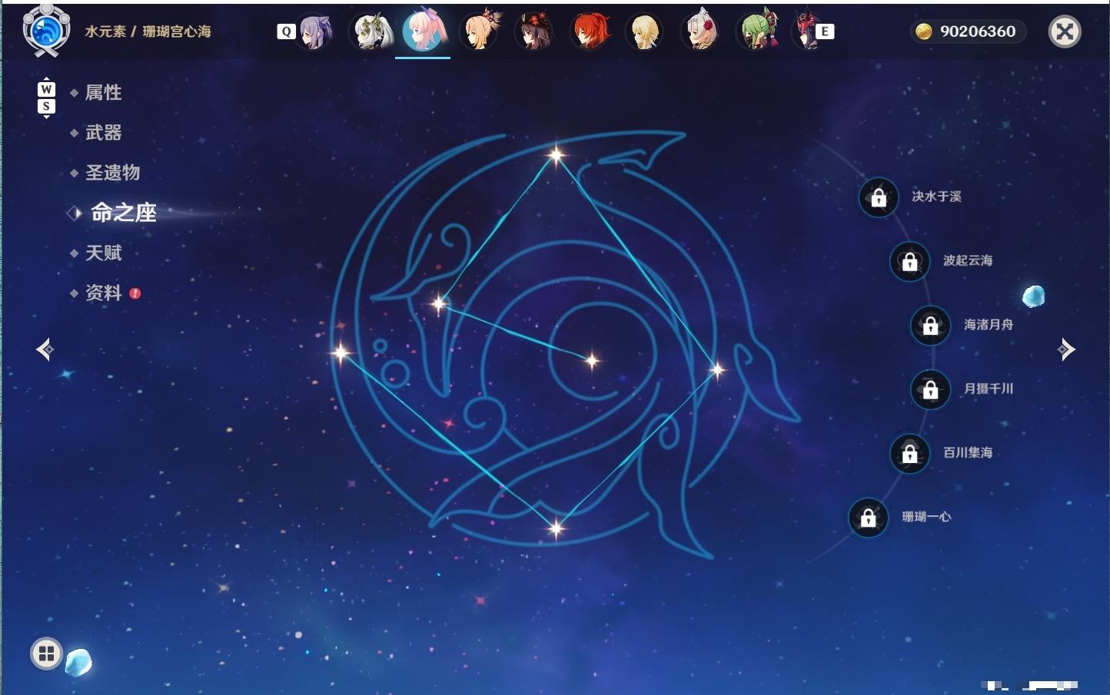The image size is (1110, 695).
Task: Click the E next-character key hint
Action: 825,31
